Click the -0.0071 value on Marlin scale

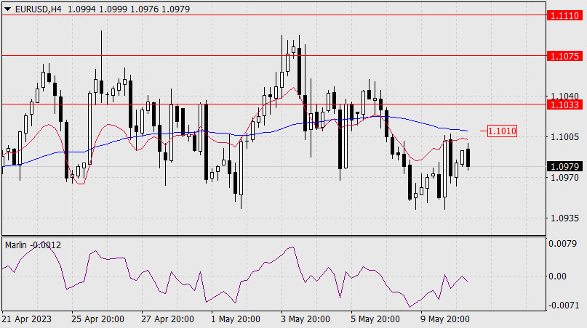click(564, 306)
